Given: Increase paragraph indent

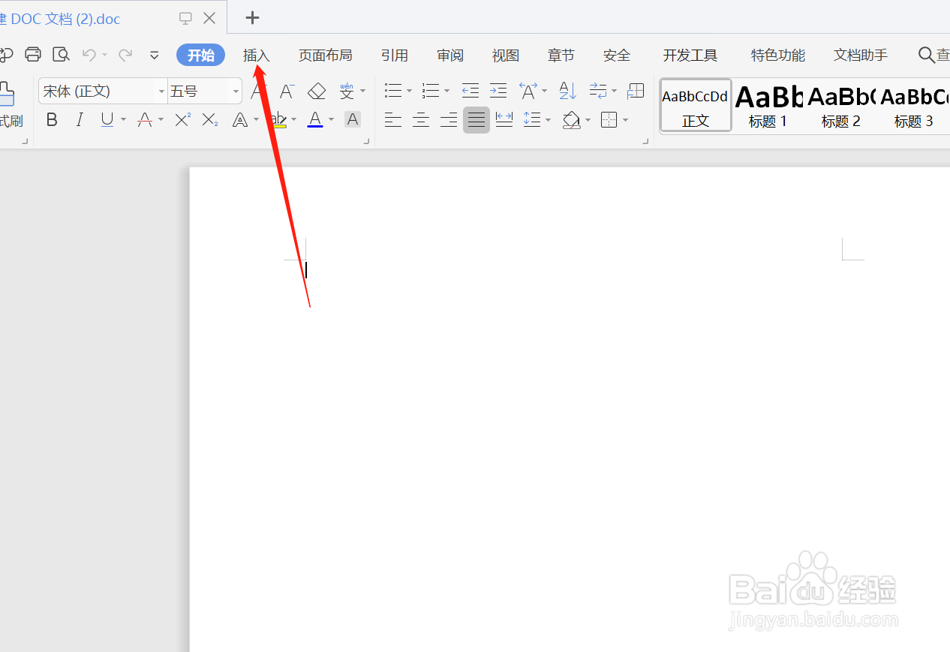Looking at the screenshot, I should pos(498,92).
